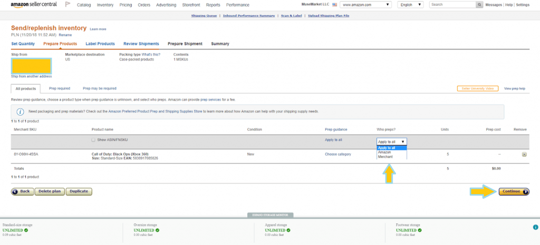
Task: Open the Catalog menu
Action: (x=84, y=5)
